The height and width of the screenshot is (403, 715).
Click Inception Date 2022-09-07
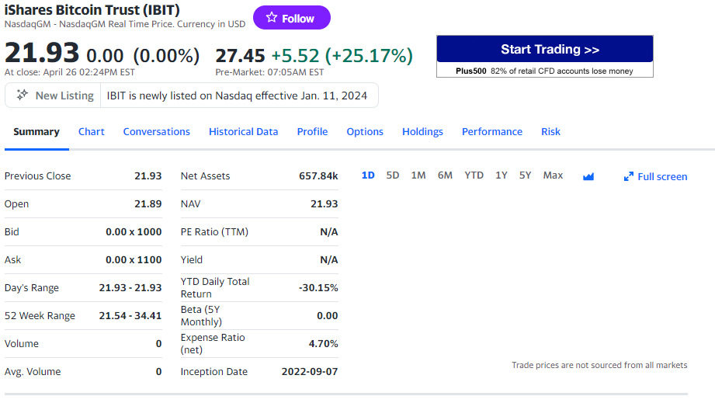click(310, 371)
